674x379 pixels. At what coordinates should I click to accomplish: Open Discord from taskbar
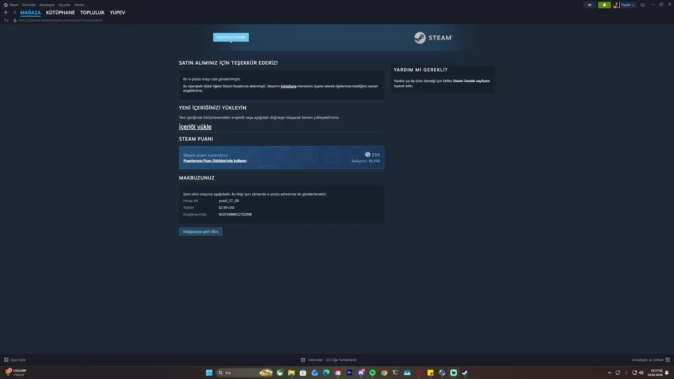tap(361, 373)
